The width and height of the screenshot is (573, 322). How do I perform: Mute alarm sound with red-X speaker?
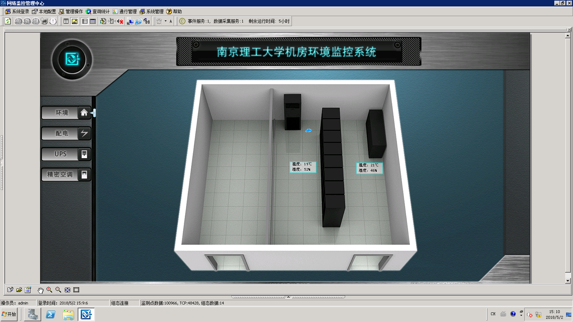point(120,21)
